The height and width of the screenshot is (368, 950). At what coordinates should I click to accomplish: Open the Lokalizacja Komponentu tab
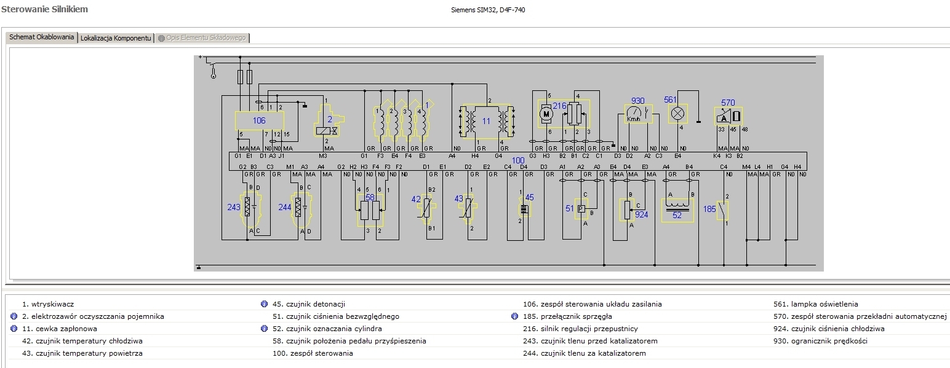tap(116, 37)
